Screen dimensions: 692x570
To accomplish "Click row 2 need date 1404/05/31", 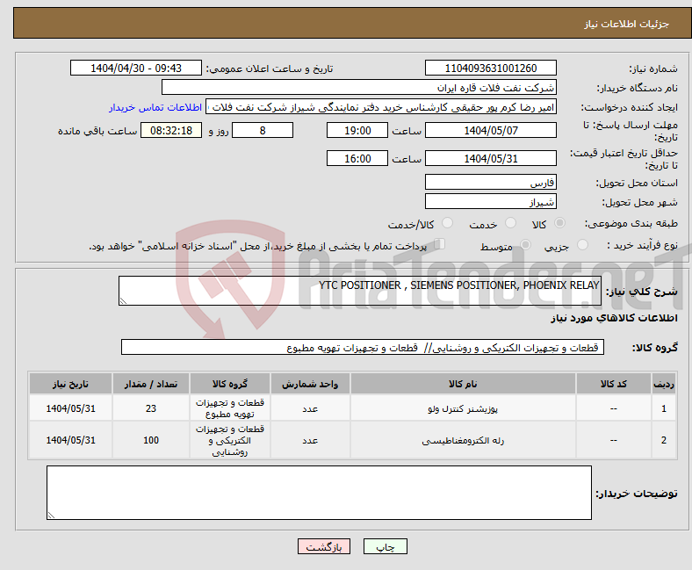I will (70, 440).
